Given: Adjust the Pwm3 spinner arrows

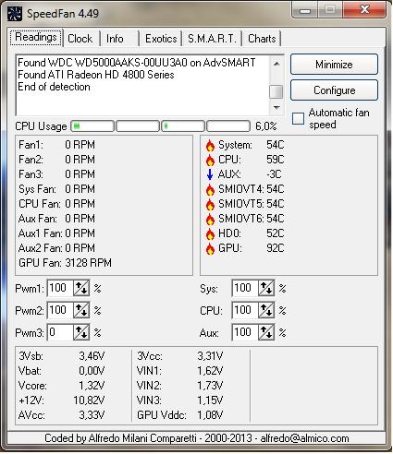Looking at the screenshot, I should [x=81, y=332].
